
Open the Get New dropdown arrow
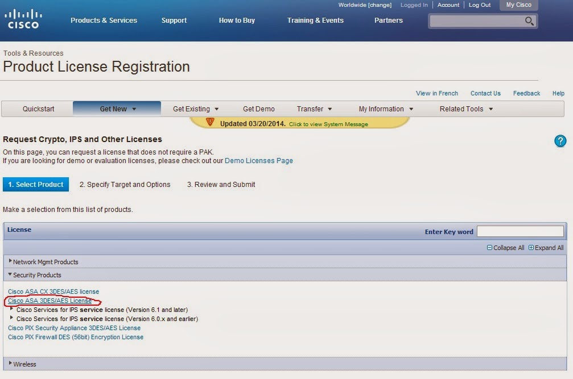pyautogui.click(x=134, y=109)
